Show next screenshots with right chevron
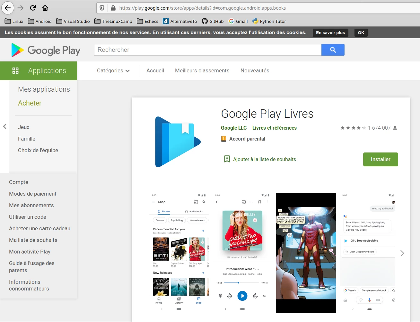This screenshot has height=322, width=420. click(402, 253)
